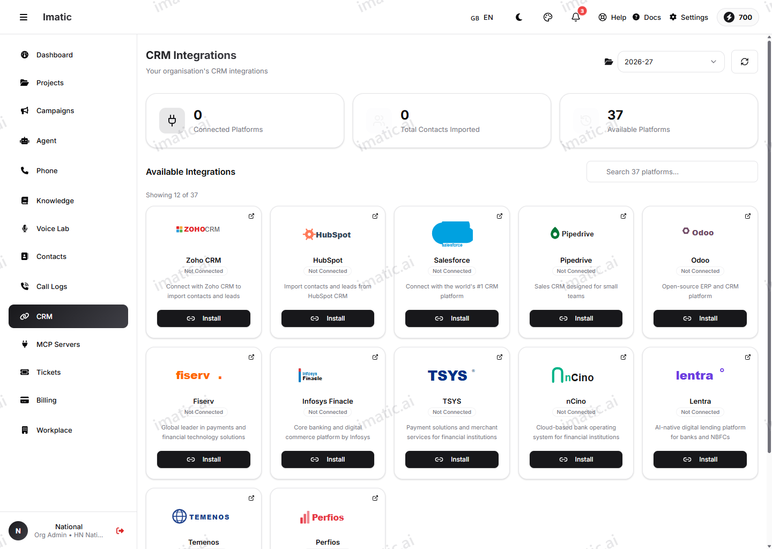The height and width of the screenshot is (549, 772).
Task: Install the Zoho CRM integration
Action: click(204, 318)
